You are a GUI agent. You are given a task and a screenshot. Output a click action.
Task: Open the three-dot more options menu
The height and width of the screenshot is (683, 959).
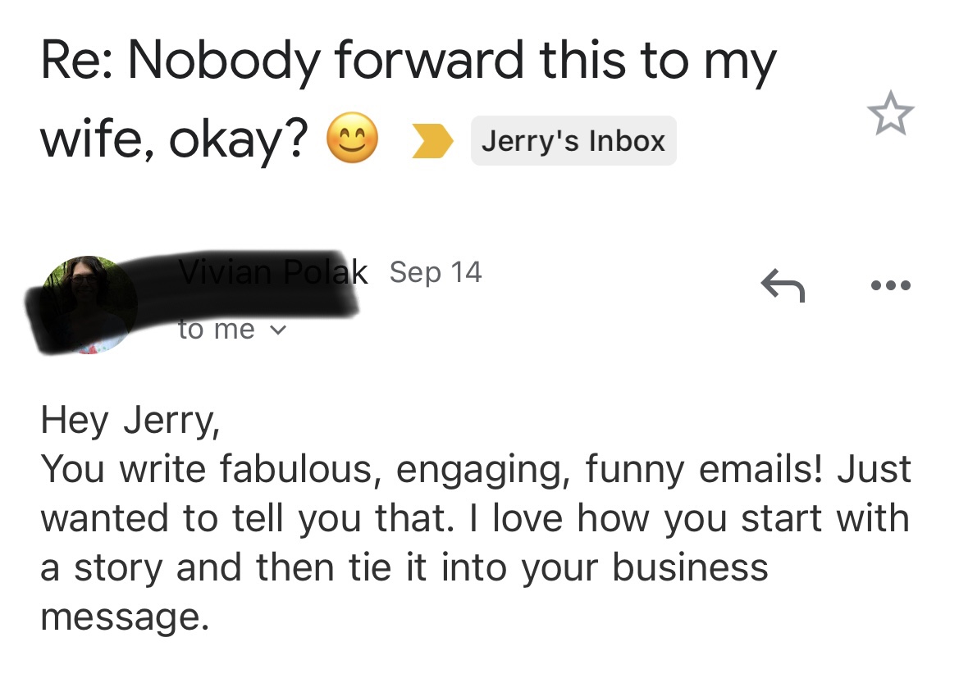[x=891, y=285]
